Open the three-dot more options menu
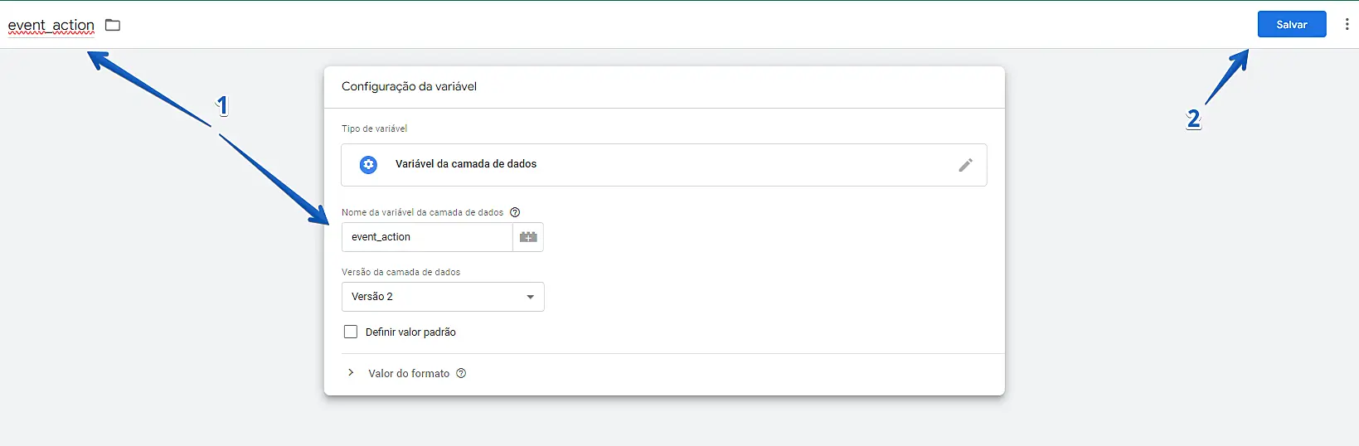 (x=1347, y=25)
